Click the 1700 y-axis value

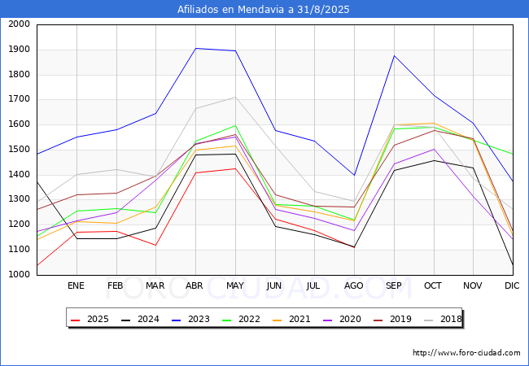20,99
